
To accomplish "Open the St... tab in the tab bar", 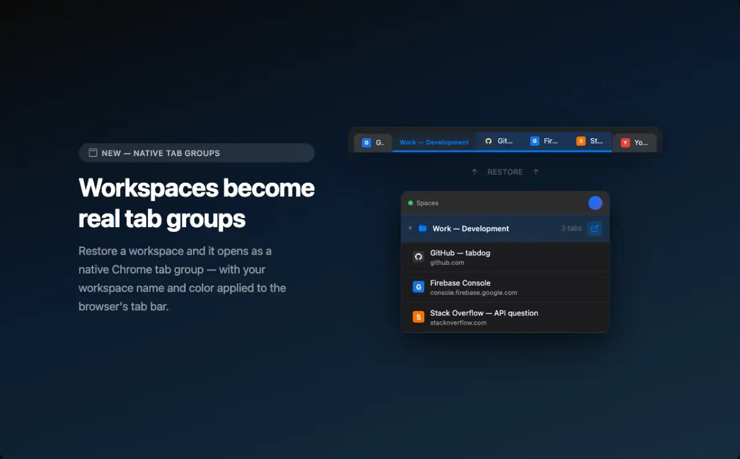I will click(x=590, y=141).
